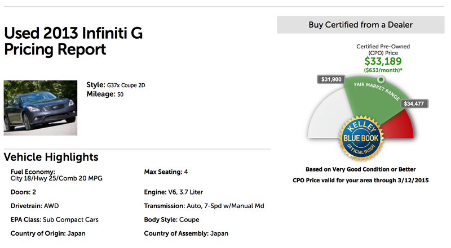
Task: Click the ($633/month)* payment text
Action: tap(383, 70)
